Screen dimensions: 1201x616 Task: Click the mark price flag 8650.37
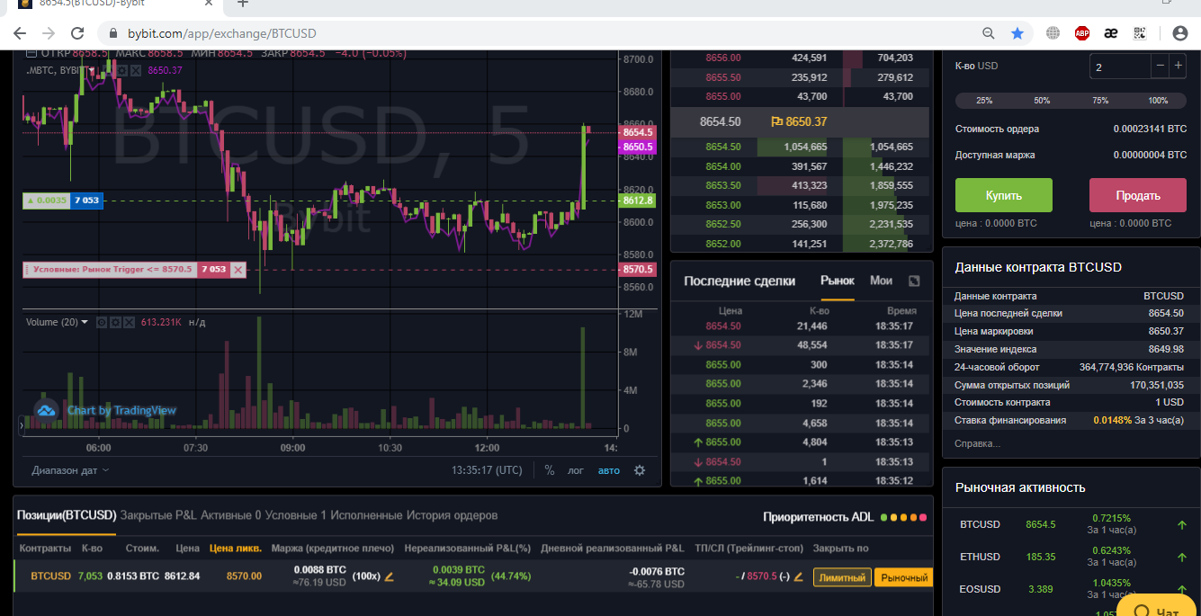(799, 121)
